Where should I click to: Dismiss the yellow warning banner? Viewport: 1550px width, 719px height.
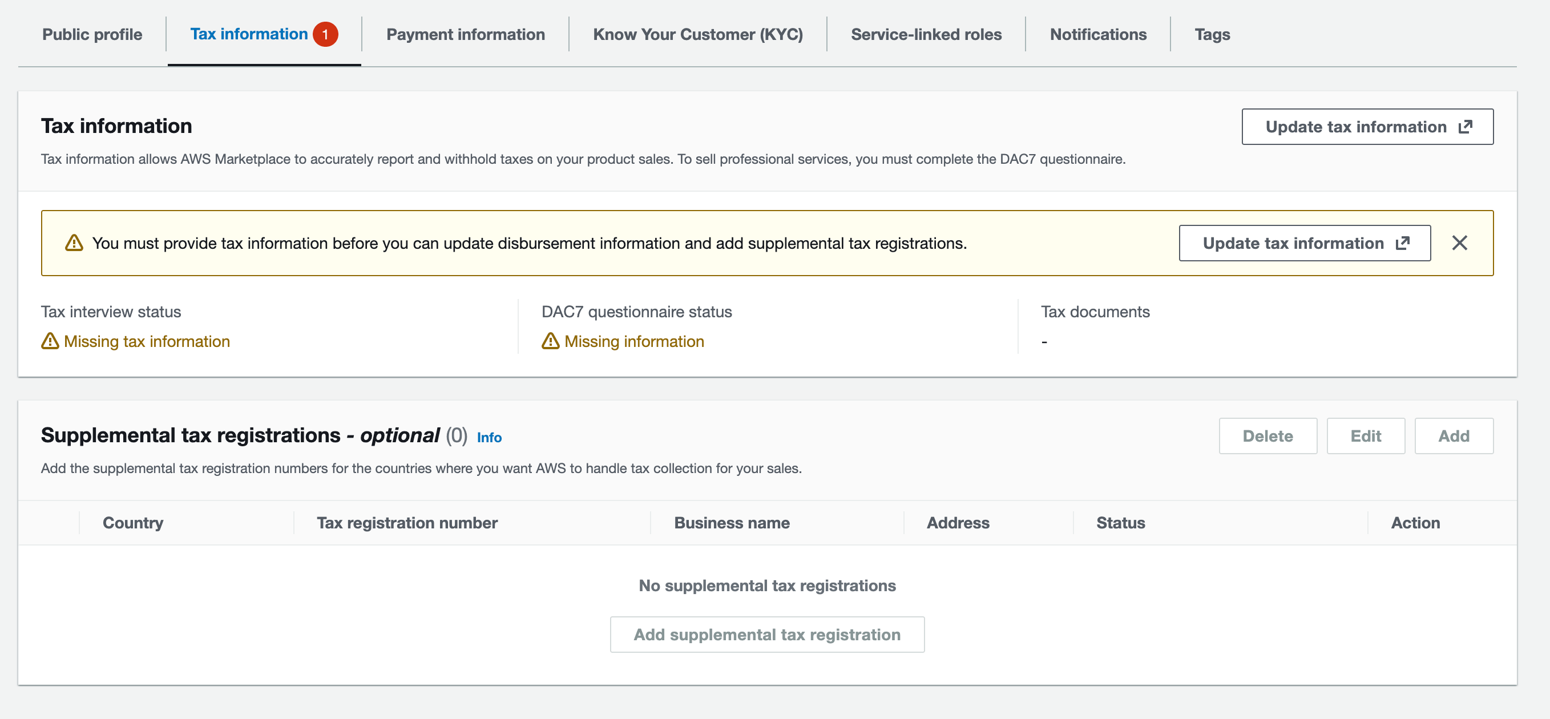coord(1459,243)
